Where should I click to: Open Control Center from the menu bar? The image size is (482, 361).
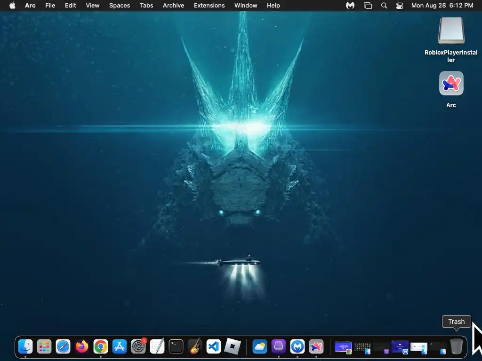tap(400, 5)
